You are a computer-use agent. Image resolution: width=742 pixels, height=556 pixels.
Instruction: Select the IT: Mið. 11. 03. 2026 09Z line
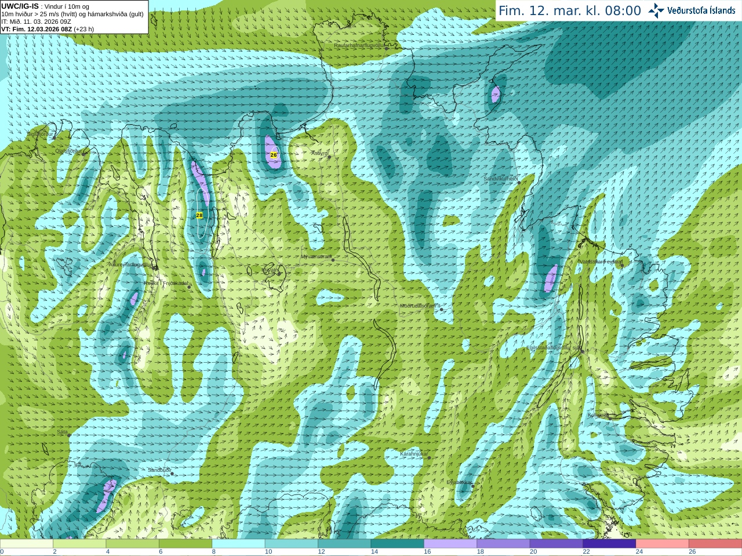tap(36, 21)
